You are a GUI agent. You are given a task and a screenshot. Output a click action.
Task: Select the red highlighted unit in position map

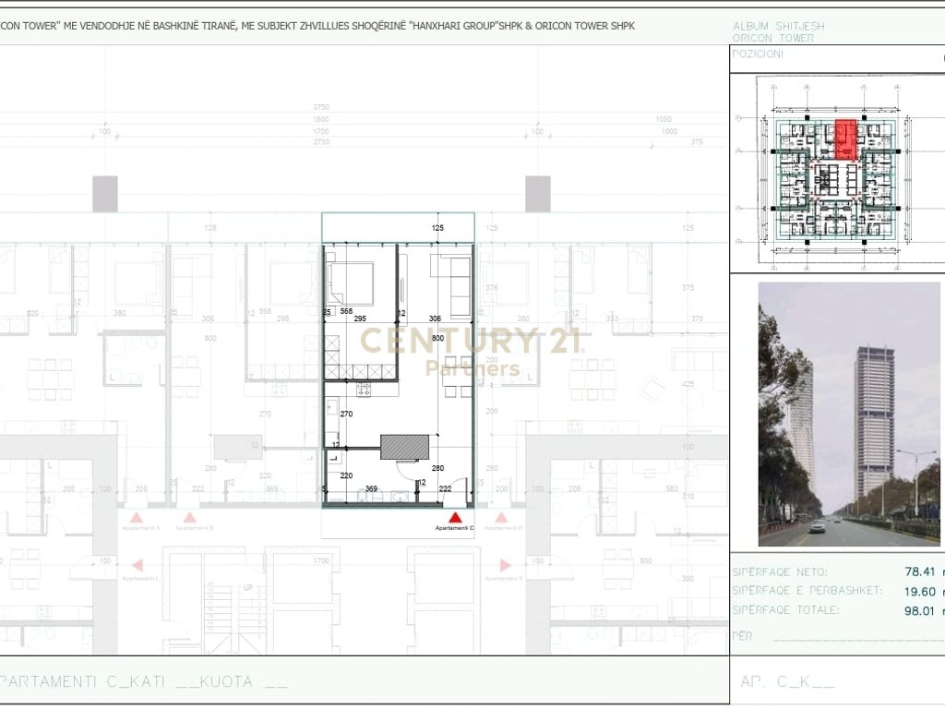[x=843, y=139]
